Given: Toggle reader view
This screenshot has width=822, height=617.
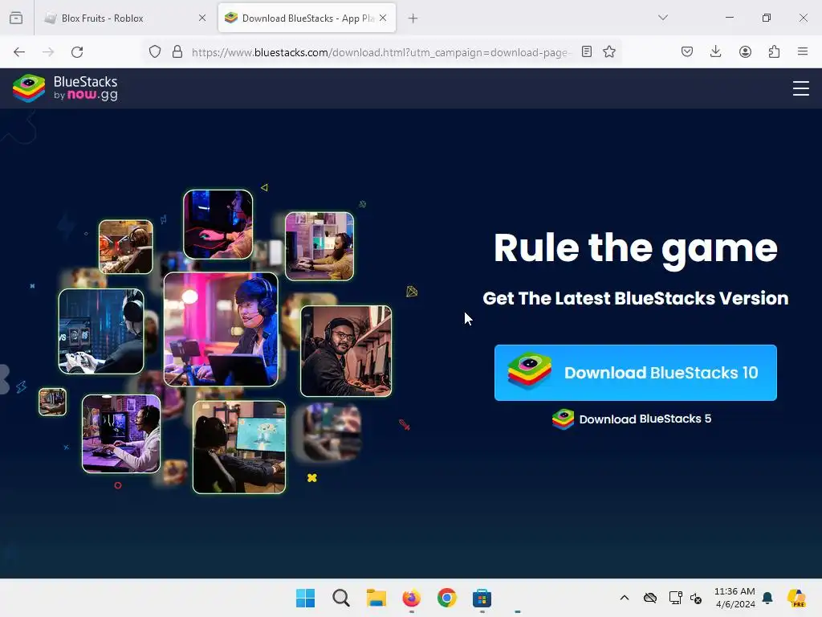Looking at the screenshot, I should [x=587, y=52].
